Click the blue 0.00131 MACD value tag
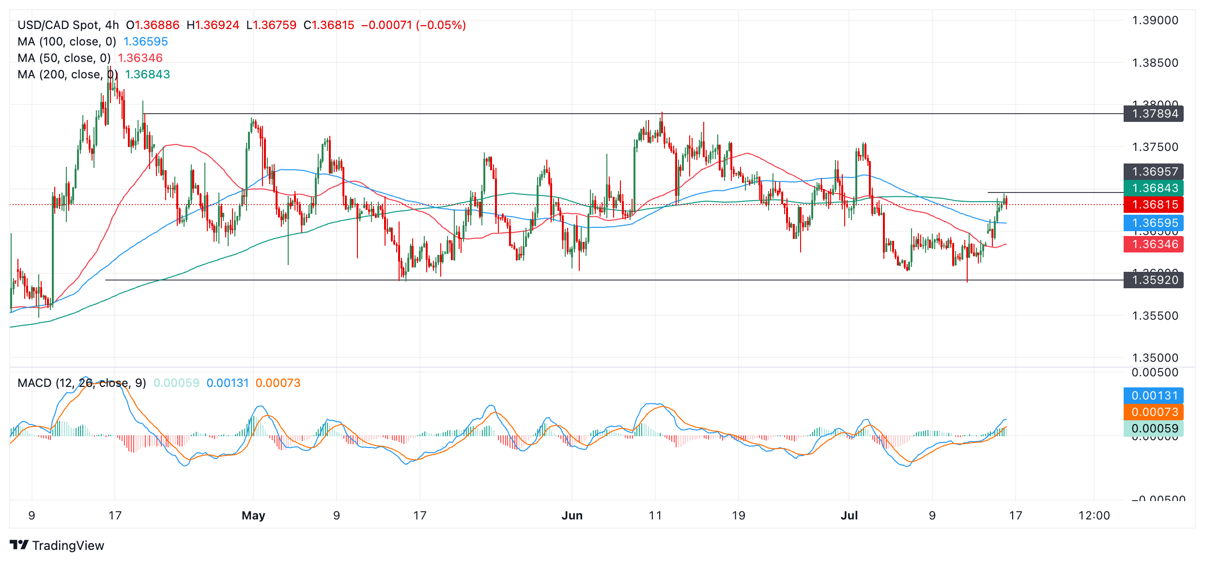Screen dimensions: 1205x562 click(1154, 396)
